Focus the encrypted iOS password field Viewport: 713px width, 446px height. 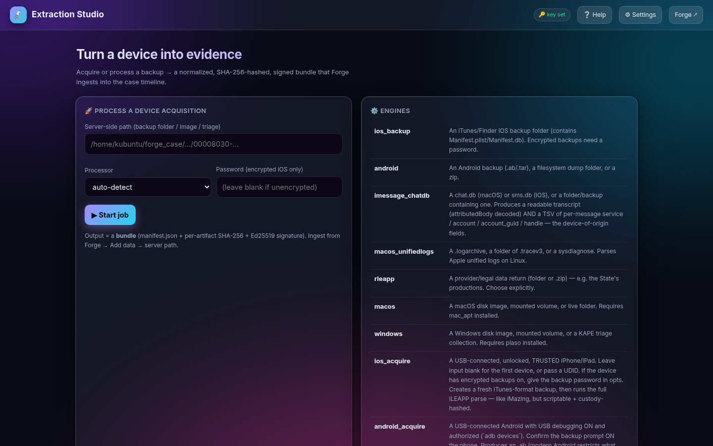[x=279, y=187]
